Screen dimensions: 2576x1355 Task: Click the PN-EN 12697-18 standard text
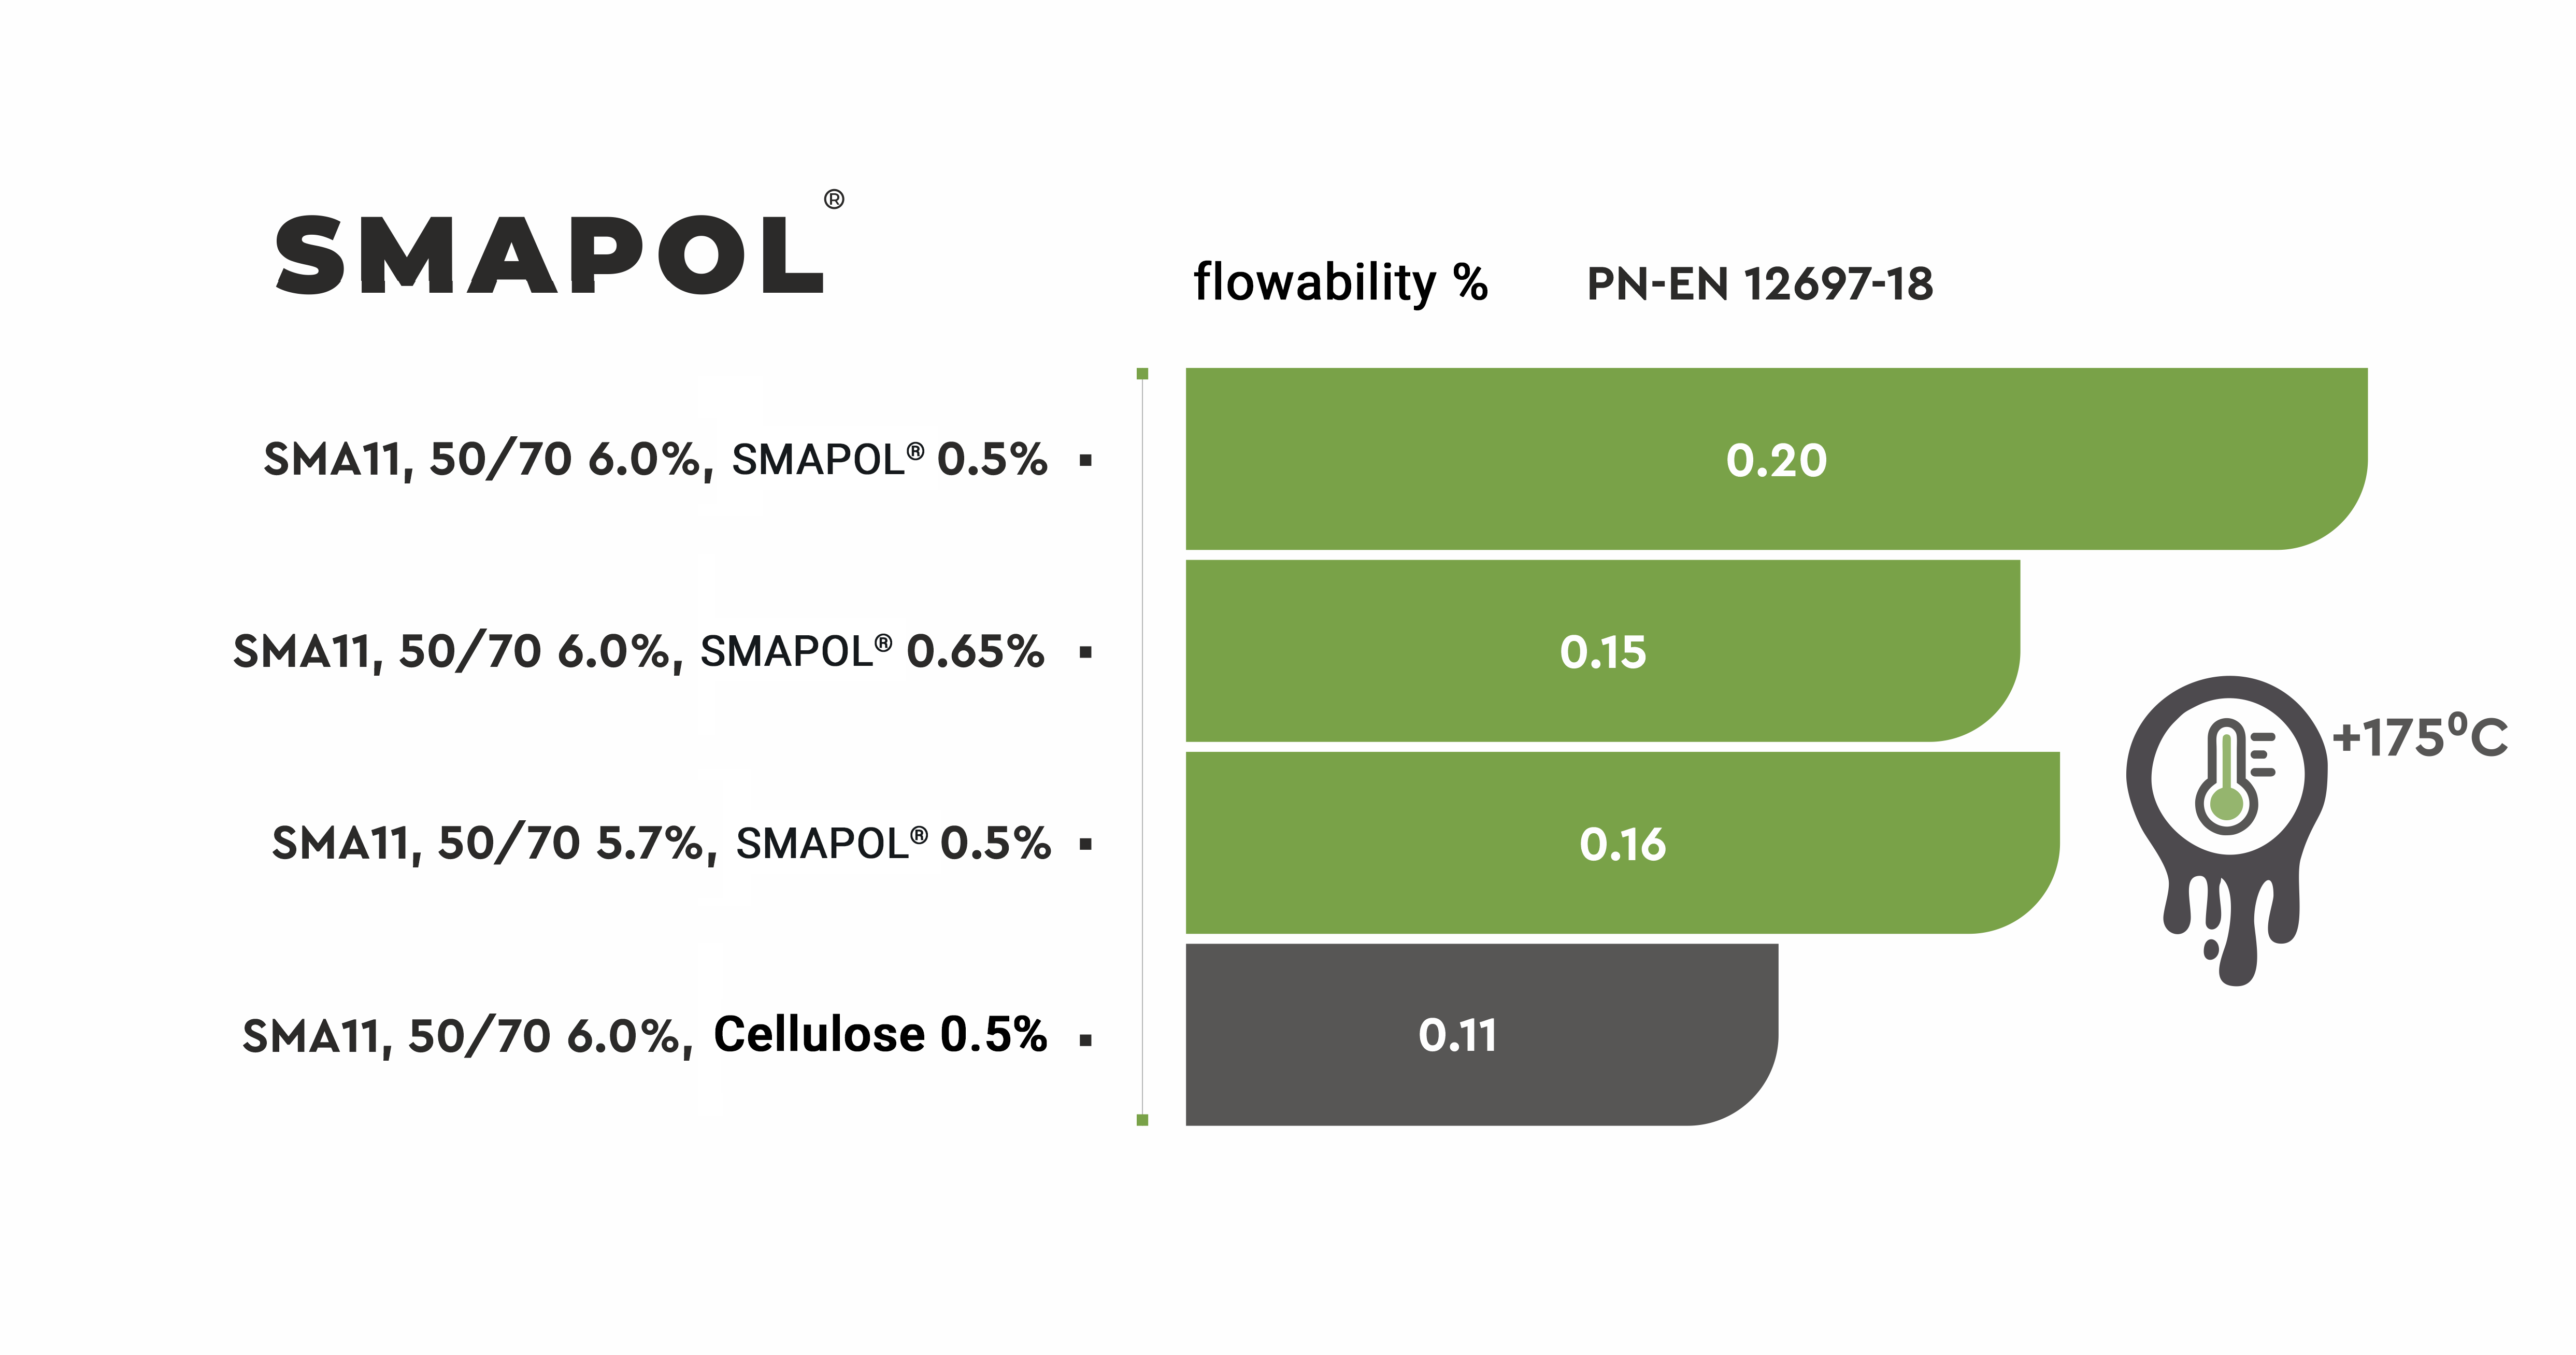click(x=1760, y=284)
